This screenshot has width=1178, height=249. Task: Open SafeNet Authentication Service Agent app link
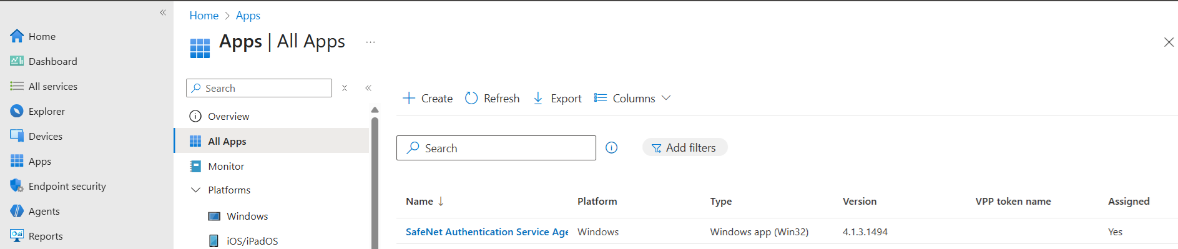pyautogui.click(x=487, y=232)
